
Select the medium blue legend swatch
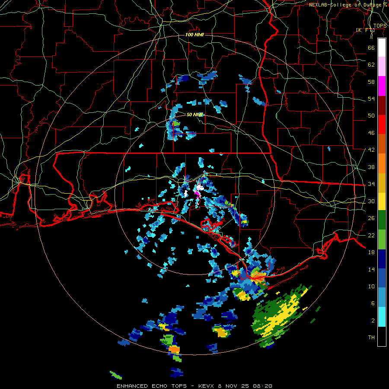(382, 278)
